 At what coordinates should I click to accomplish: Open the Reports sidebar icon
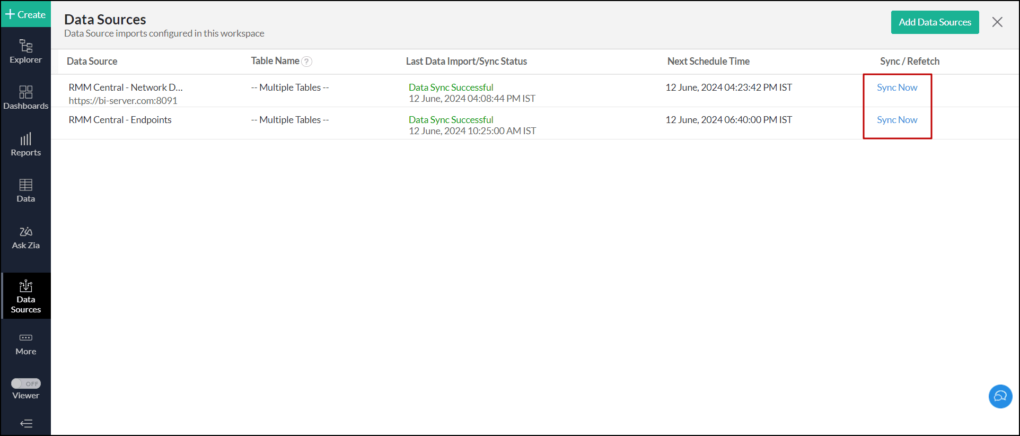click(25, 144)
